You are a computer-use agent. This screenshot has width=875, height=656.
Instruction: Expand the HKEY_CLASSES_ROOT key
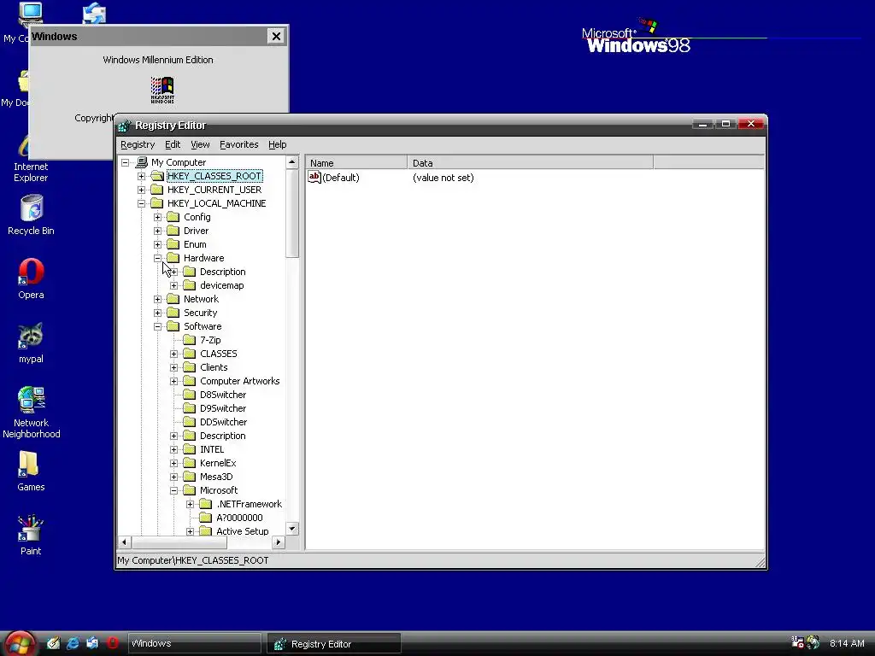(x=141, y=176)
